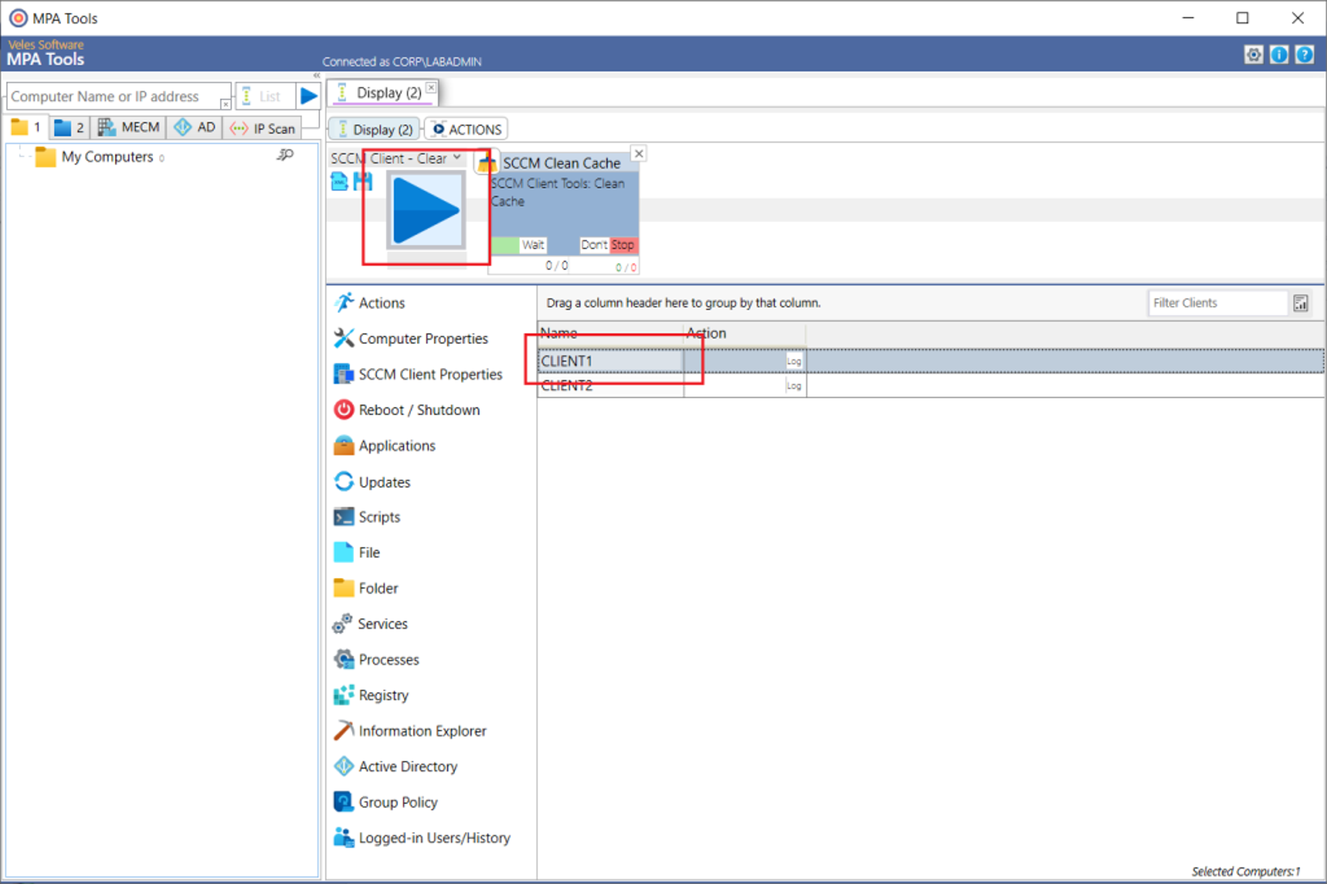Open Logged-in Users/History category

(422, 838)
